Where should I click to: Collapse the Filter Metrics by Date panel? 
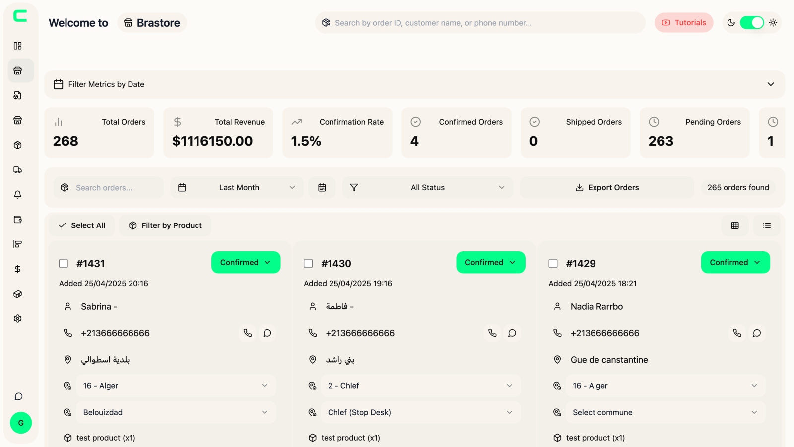[x=771, y=84]
